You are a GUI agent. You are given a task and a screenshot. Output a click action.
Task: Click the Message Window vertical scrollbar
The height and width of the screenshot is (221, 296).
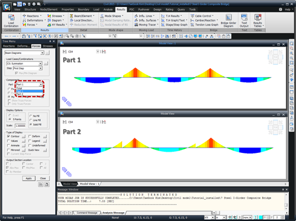click(x=286, y=201)
